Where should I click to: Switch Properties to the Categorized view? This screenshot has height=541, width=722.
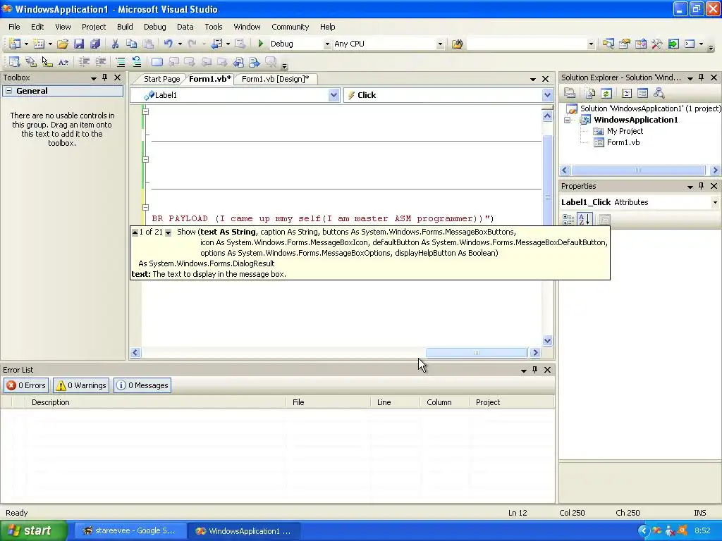click(x=568, y=220)
